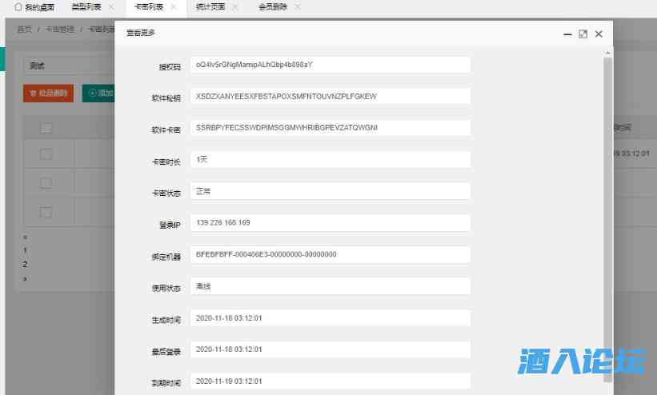The image size is (657, 395).
Task: Check the first table row checkbox
Action: pos(46,154)
